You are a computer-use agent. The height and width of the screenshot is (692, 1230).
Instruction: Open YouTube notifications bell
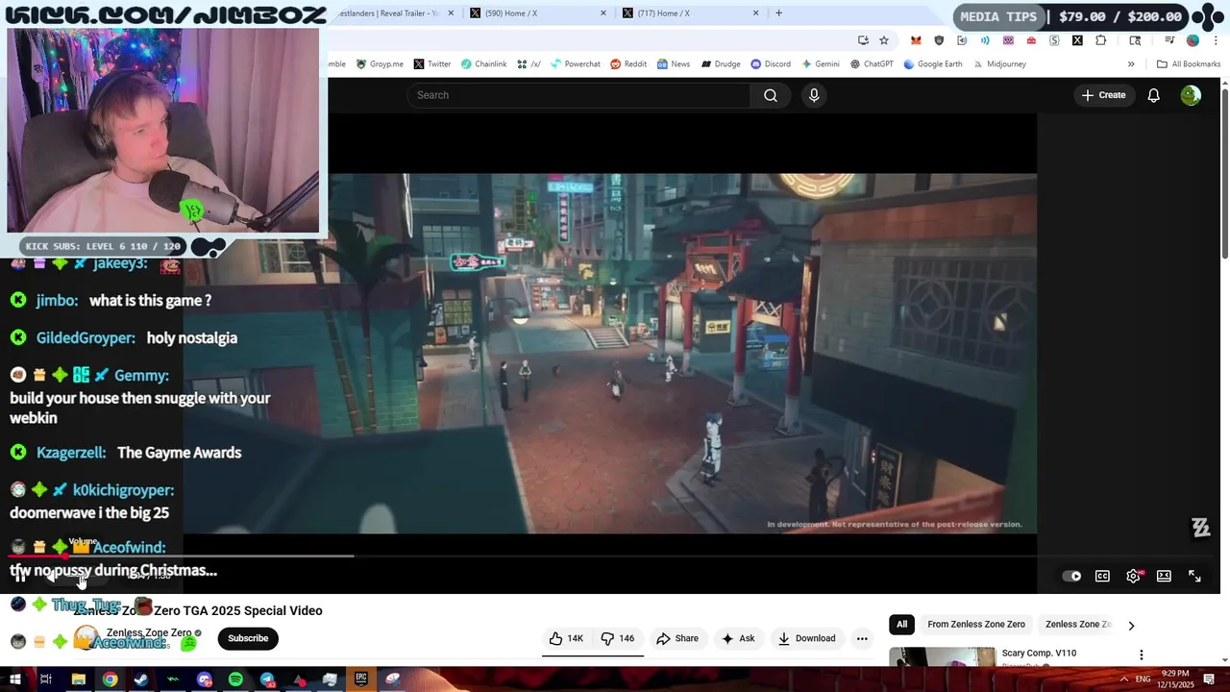pyautogui.click(x=1153, y=95)
